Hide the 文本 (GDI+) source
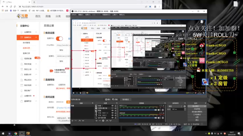243x136 pixels. (x=112, y=115)
